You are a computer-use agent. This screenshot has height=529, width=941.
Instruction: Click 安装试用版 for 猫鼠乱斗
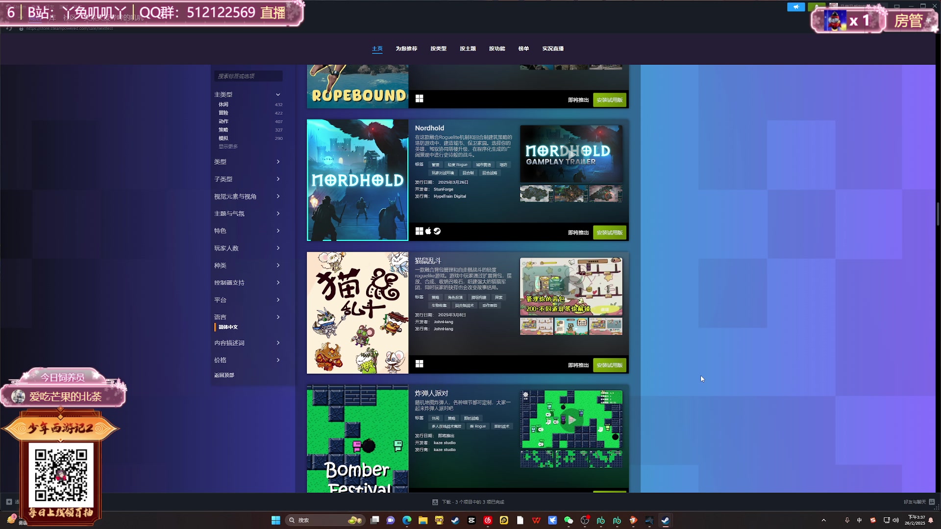click(x=610, y=365)
